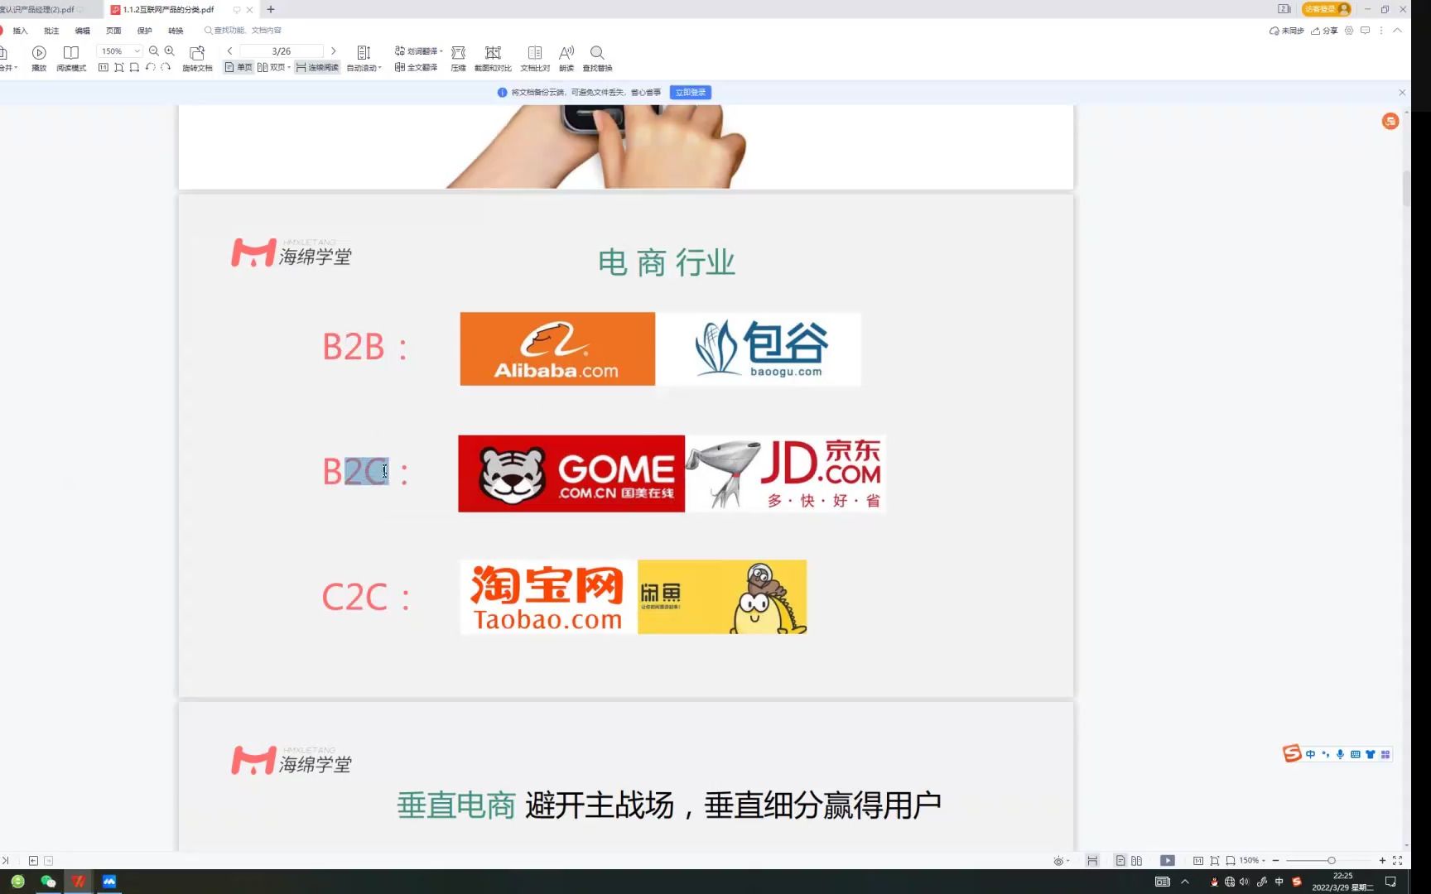This screenshot has height=894, width=1431.
Task: Open 阅读模式 reading mode
Action: pyautogui.click(x=71, y=58)
